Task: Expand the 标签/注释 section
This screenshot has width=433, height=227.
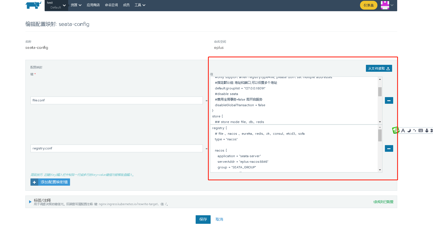Action: click(x=30, y=202)
